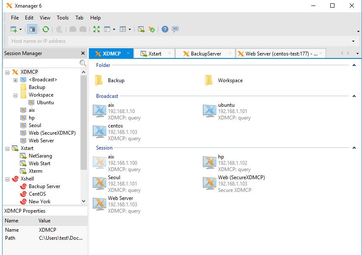Select Seoul in the session tree
362x255 pixels.
point(35,125)
